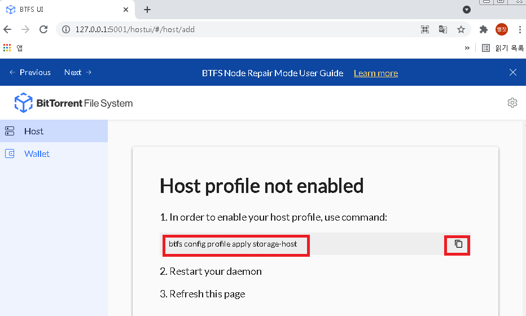Close the BTFS UI tab
The height and width of the screenshot is (316, 526).
[126, 10]
